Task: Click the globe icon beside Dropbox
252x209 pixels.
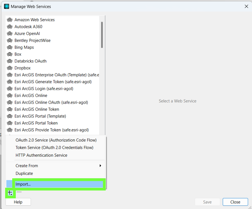Action: point(9,68)
